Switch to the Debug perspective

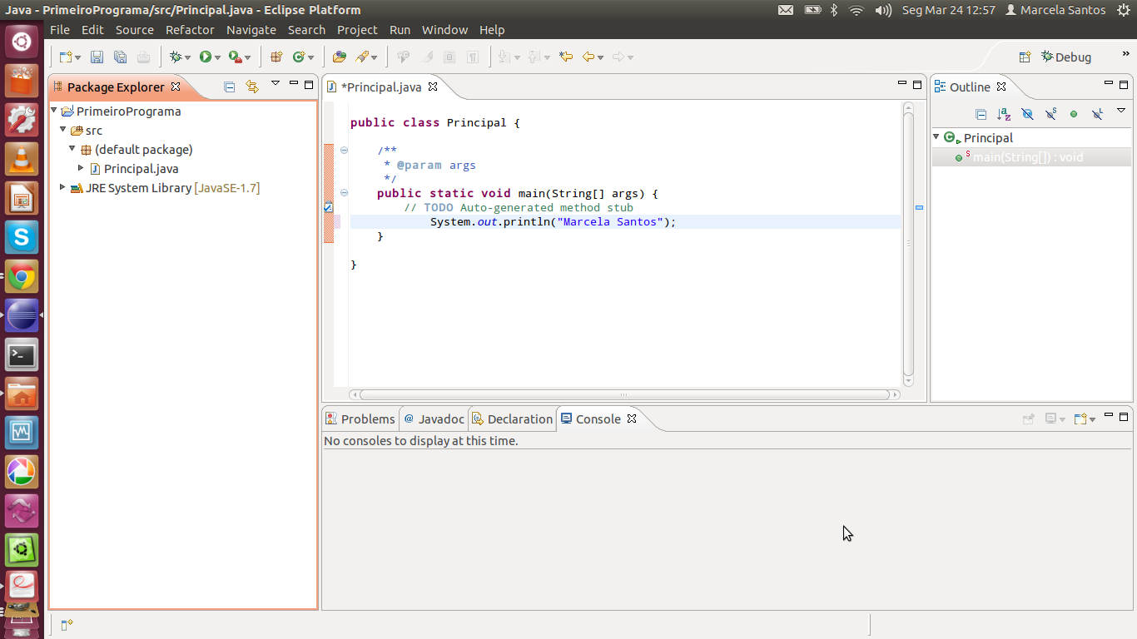[x=1065, y=57]
